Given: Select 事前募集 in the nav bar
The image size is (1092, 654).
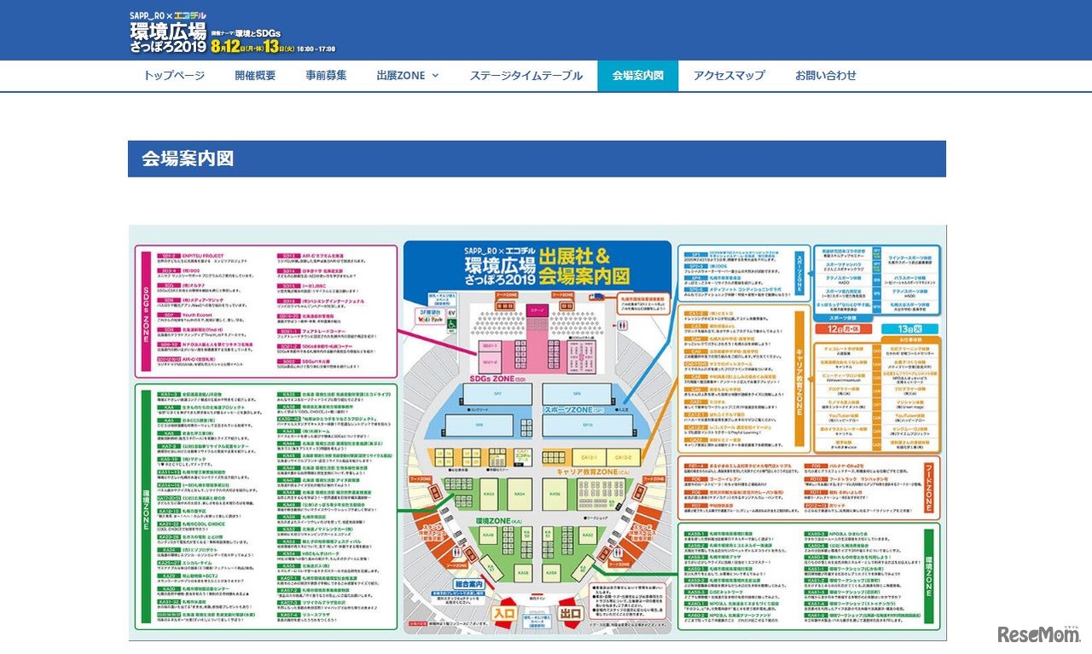Looking at the screenshot, I should [x=326, y=75].
